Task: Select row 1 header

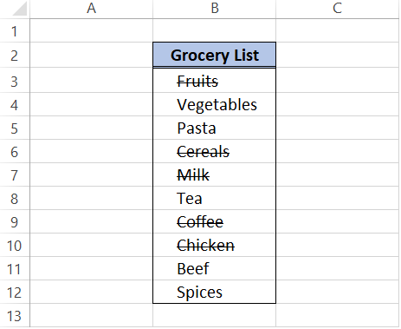Action: [x=15, y=30]
